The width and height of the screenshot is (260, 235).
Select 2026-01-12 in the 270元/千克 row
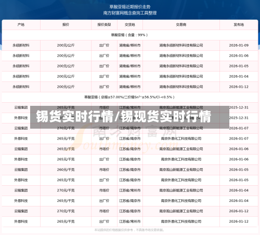pos(239,211)
